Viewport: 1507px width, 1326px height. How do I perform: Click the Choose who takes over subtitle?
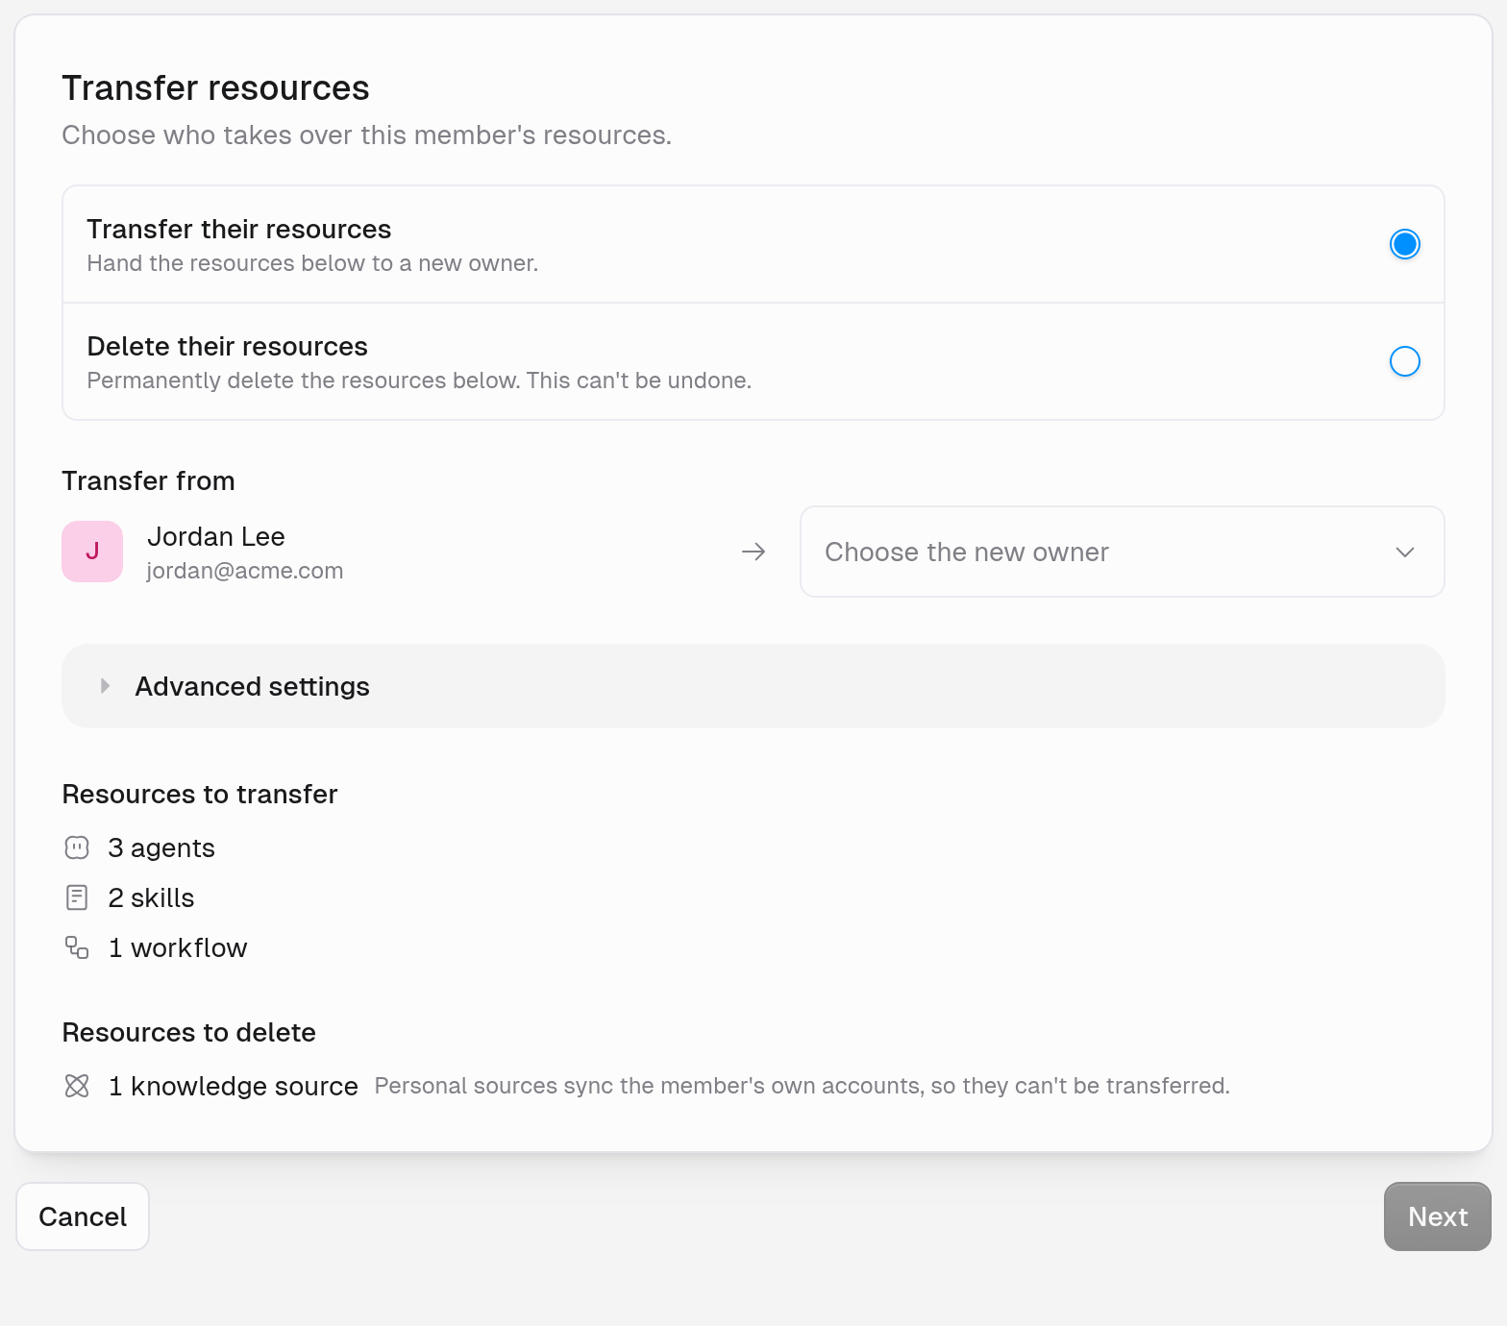[367, 135]
